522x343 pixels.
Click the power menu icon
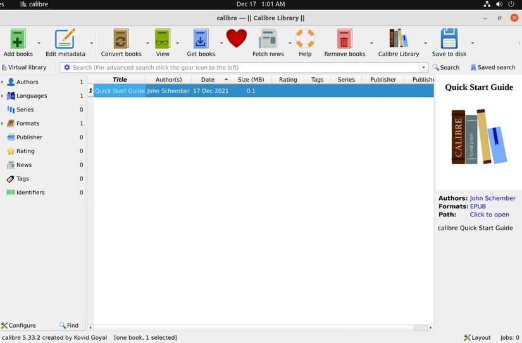[511, 4]
